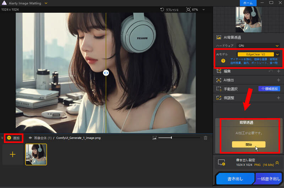Click the Aiarty app logo icon
This screenshot has width=284, height=188.
(x=4, y=3)
